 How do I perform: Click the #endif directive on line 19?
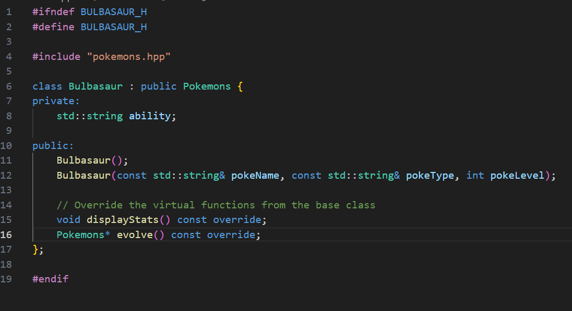coord(50,279)
